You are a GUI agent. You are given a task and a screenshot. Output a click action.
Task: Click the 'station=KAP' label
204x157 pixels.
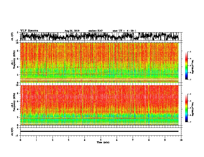pyautogui.click(x=96, y=31)
